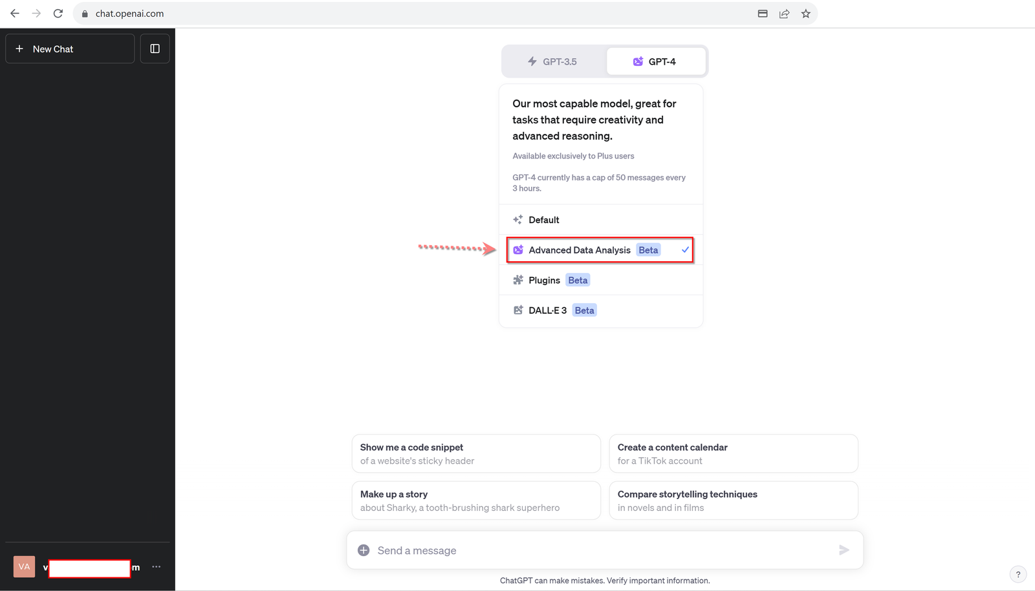Click the Beta badge on Advanced Data Analysis
1035x591 pixels.
(648, 250)
